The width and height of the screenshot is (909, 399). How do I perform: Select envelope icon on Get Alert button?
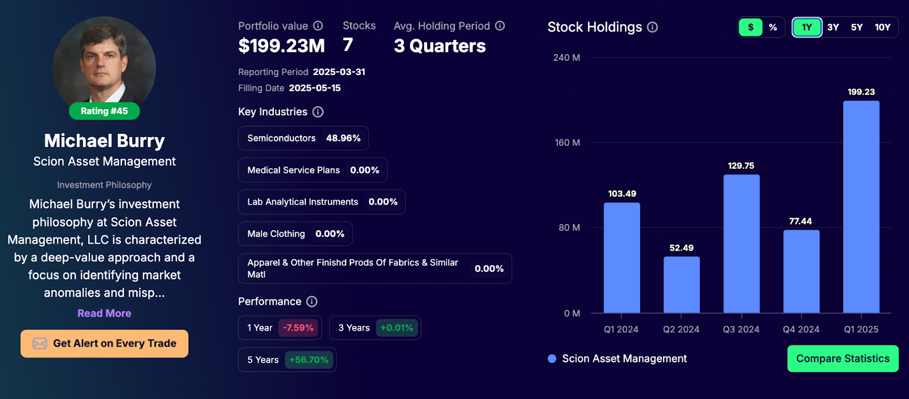point(40,343)
